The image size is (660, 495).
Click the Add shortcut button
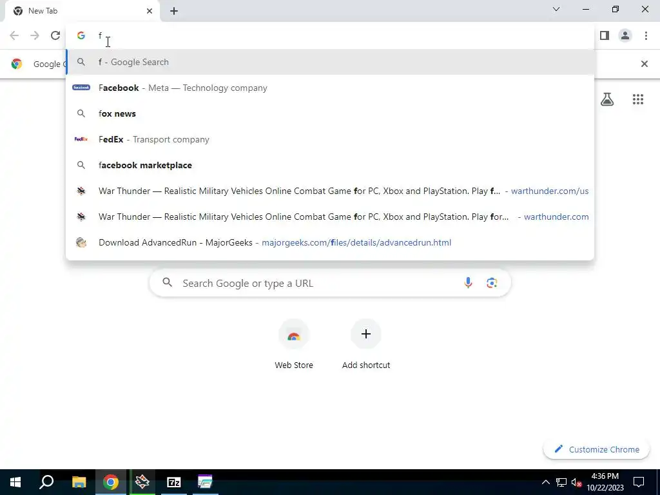coord(366,345)
